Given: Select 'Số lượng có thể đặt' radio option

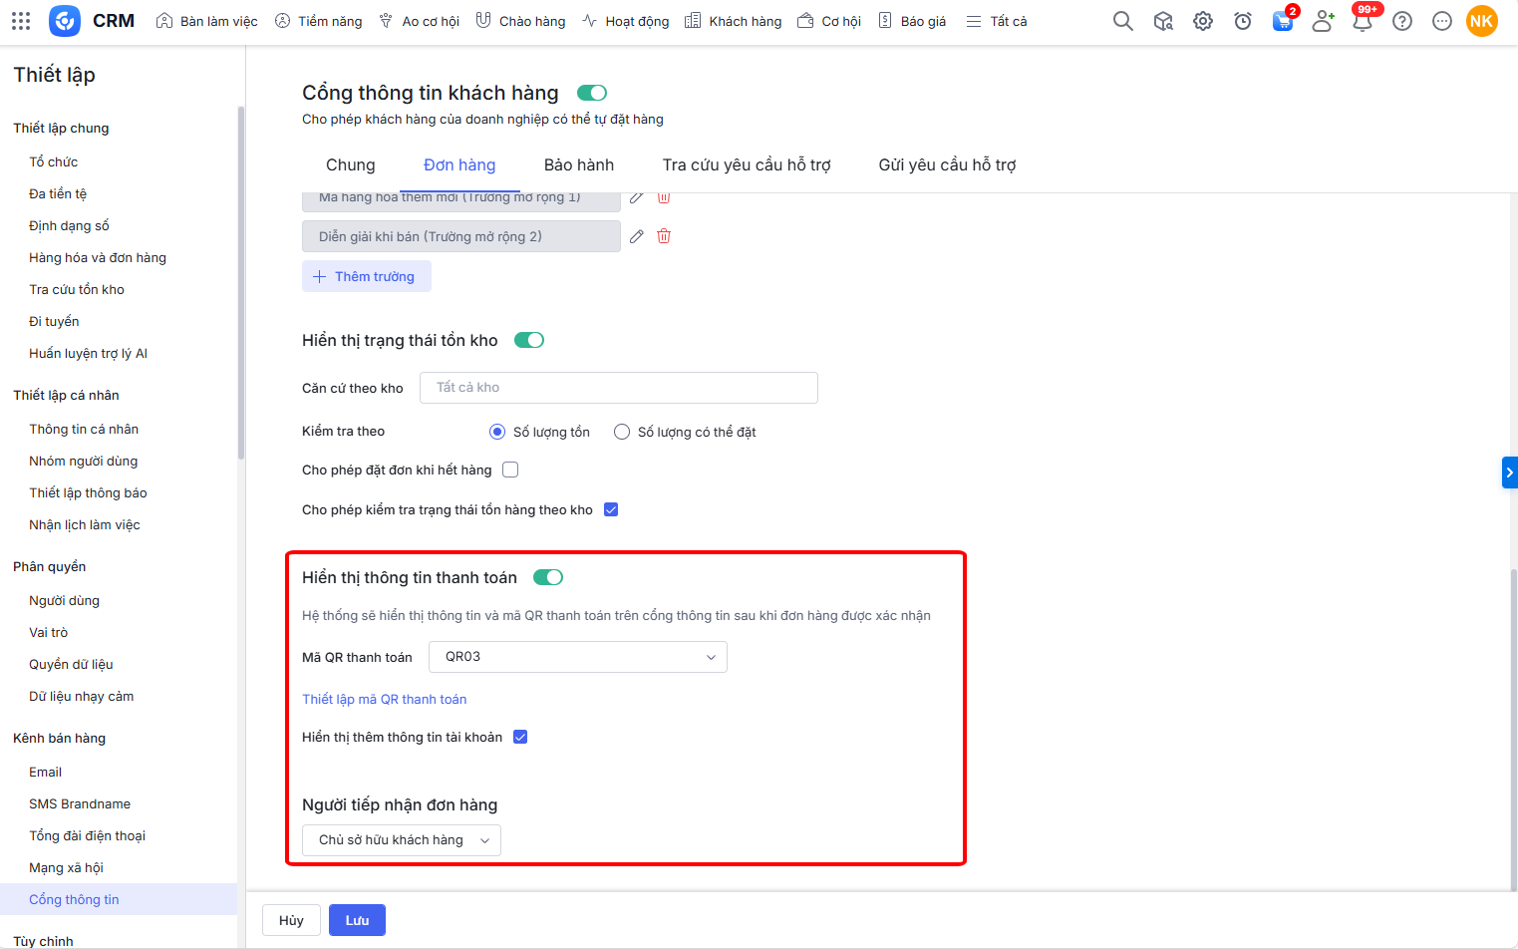Looking at the screenshot, I should [622, 432].
